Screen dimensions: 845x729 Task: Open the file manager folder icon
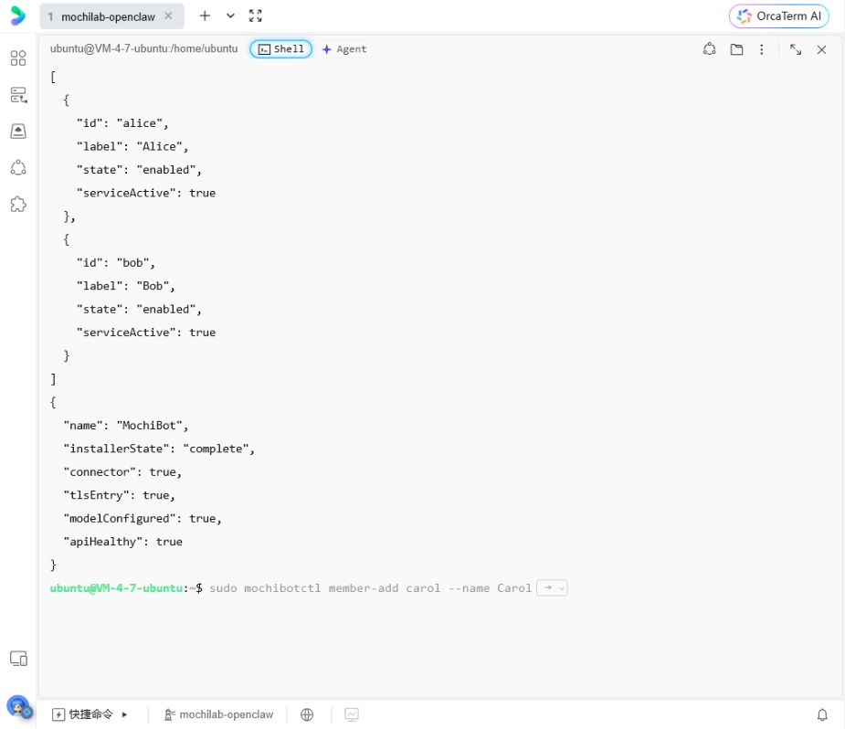[x=736, y=49]
